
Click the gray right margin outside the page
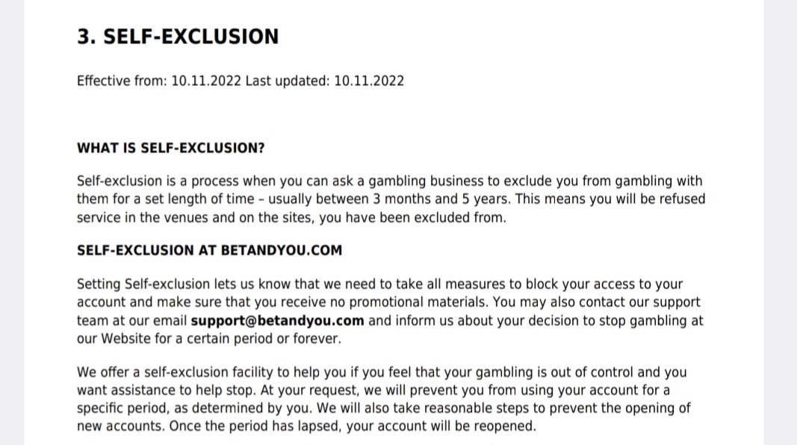pos(781,222)
